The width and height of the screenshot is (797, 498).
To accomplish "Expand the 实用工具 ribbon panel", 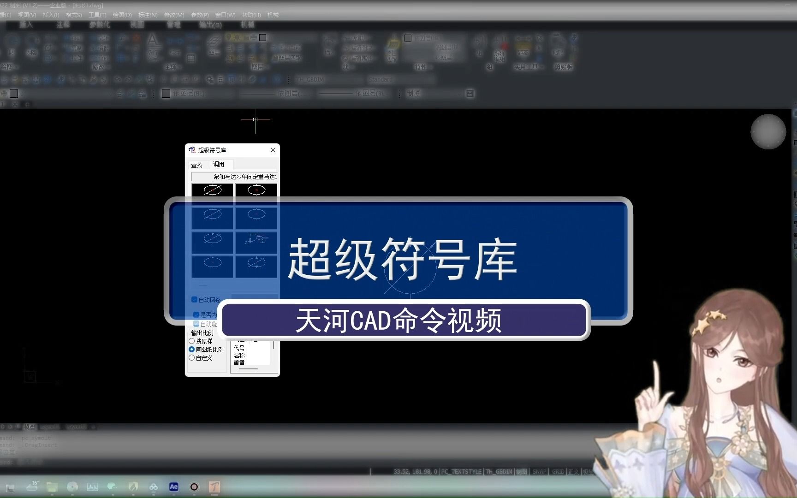I will [x=528, y=67].
